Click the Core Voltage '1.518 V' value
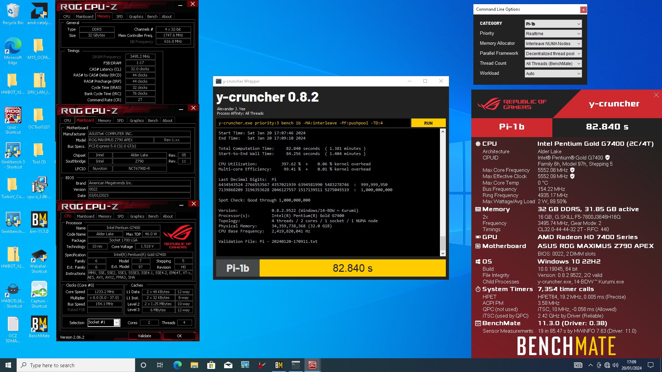The height and width of the screenshot is (372, 662). pyautogui.click(x=147, y=246)
